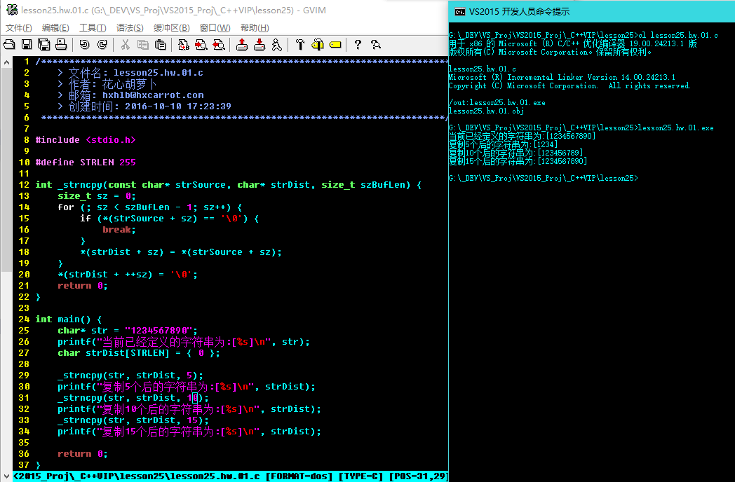Viewport: 735px width, 482px height.
Task: Open the 编辑(E) menu
Action: pyautogui.click(x=55, y=28)
